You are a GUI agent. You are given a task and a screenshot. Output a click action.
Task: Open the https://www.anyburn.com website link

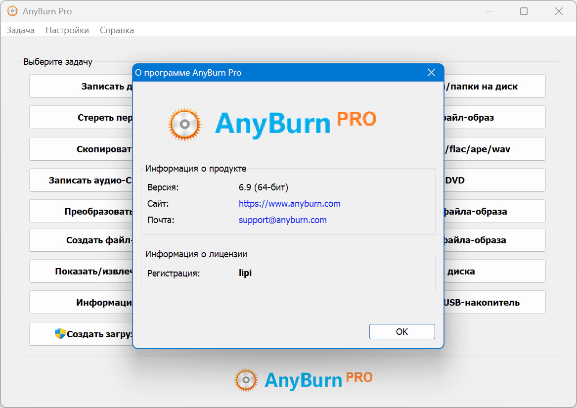pyautogui.click(x=290, y=204)
